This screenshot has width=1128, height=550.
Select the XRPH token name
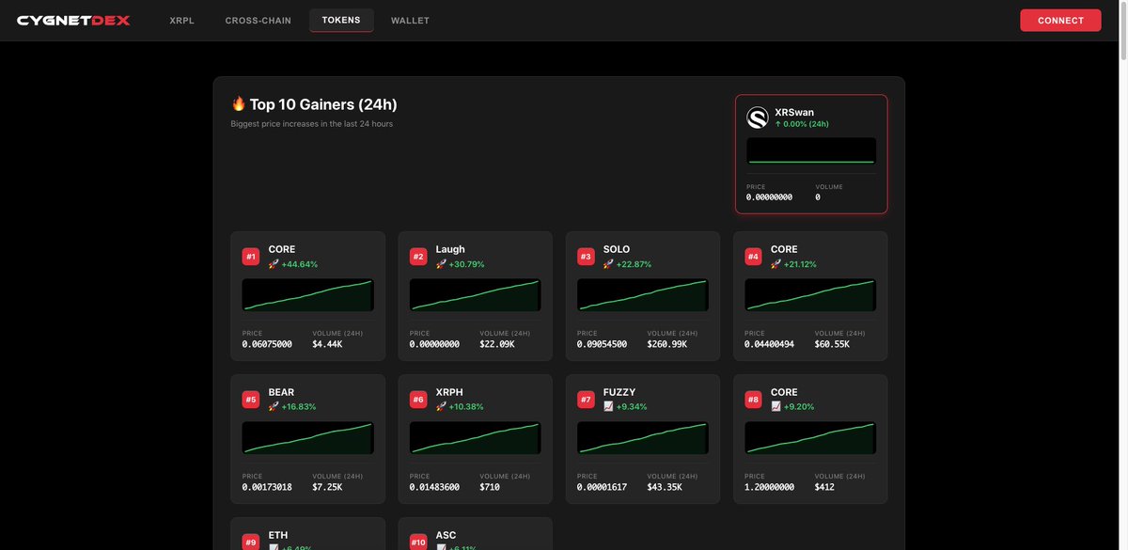pyautogui.click(x=449, y=392)
